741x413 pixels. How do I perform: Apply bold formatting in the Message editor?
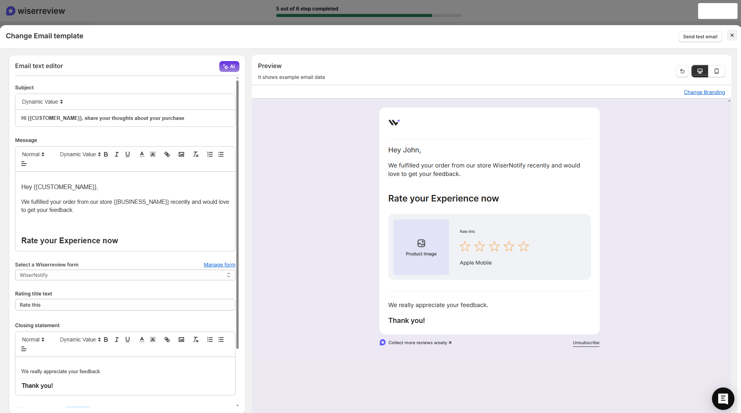point(106,154)
